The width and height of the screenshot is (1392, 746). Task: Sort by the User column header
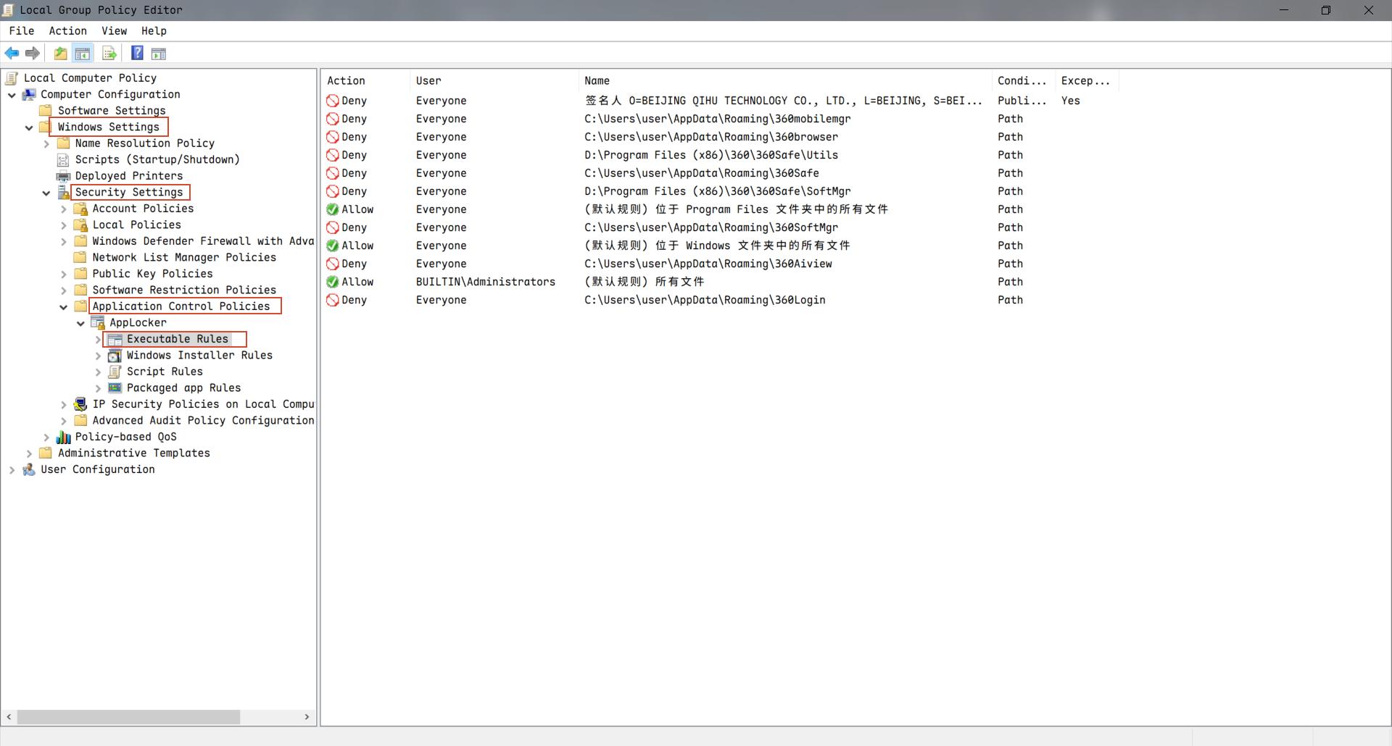tap(494, 80)
